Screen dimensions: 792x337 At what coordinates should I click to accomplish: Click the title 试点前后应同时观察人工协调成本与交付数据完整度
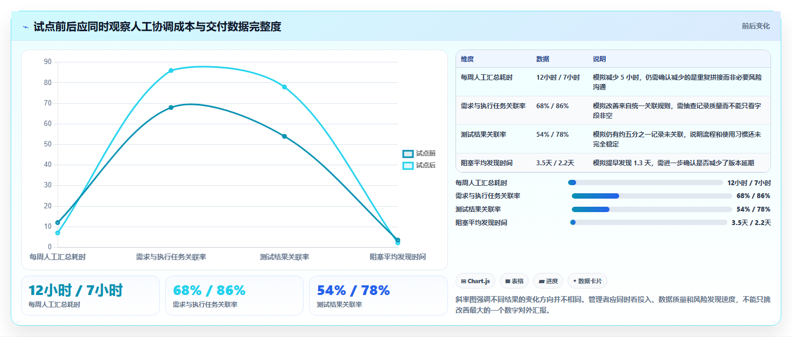point(157,26)
